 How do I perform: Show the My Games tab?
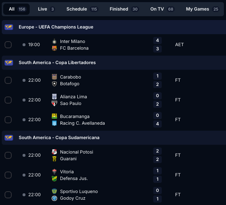(x=202, y=9)
